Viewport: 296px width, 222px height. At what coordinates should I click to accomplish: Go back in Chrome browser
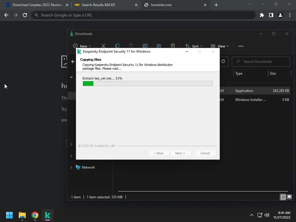6,15
